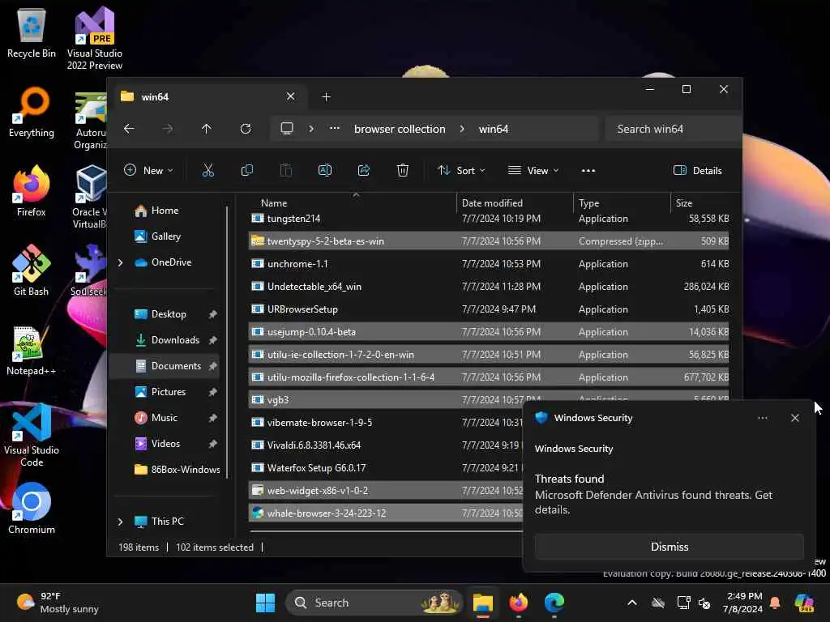The image size is (830, 622).
Task: Select the tungsten214 file
Action: 489,219
